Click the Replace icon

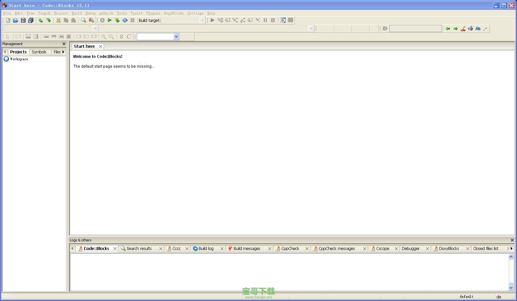coord(91,20)
